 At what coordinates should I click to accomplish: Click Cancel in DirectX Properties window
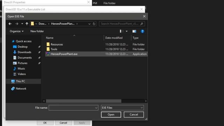click(x=63, y=123)
